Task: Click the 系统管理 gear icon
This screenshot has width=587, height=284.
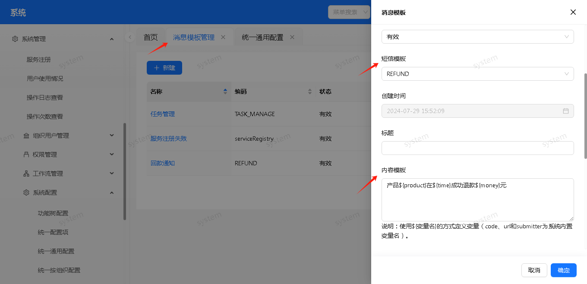Action: coord(15,39)
